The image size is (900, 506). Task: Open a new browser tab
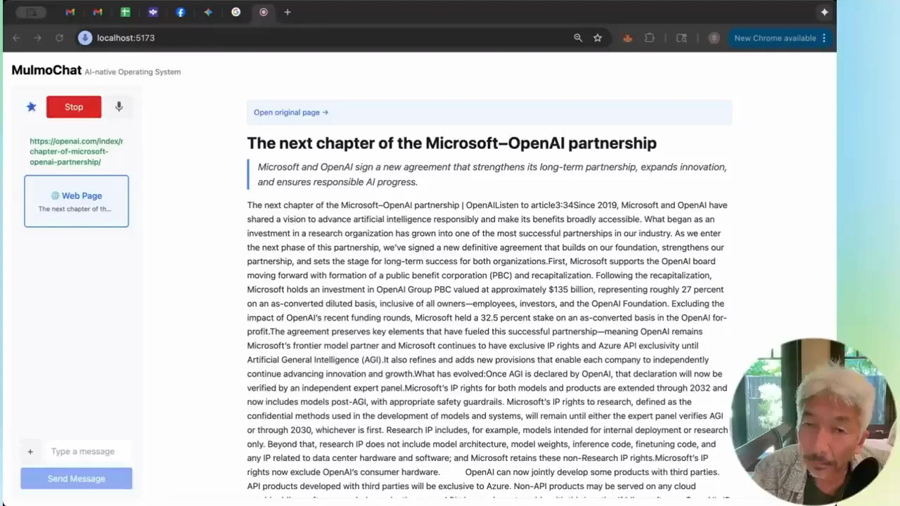(288, 12)
